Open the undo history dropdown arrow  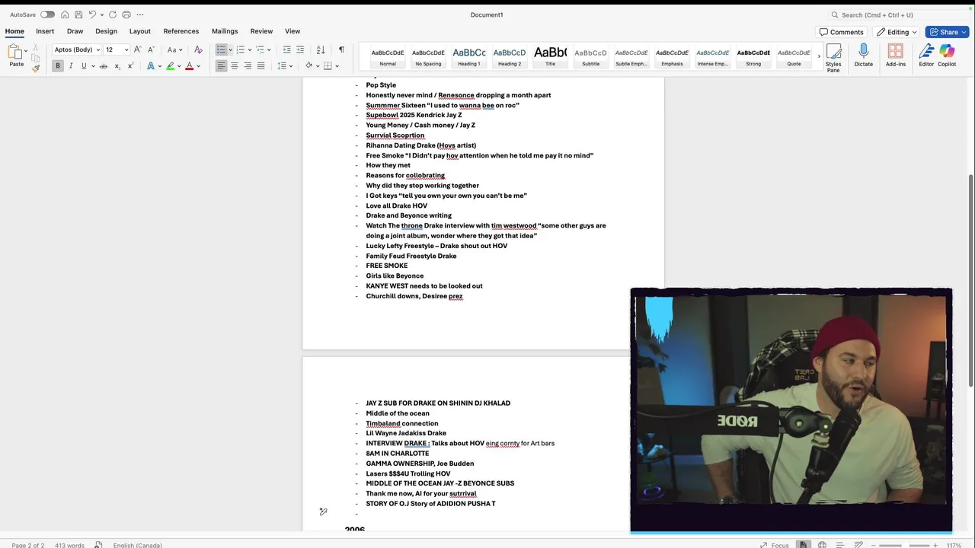[101, 14]
